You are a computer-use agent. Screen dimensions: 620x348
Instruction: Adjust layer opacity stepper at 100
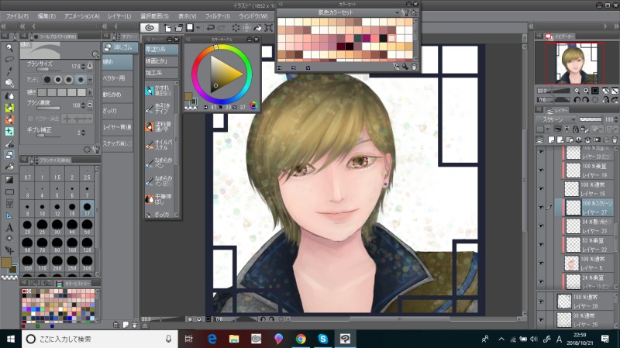616,119
